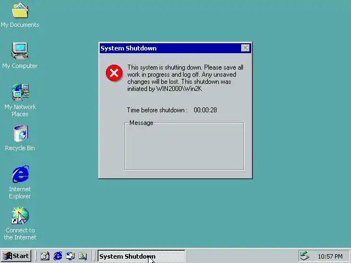Click the empty Message box in the dialog
Screen dimensions: 351x263
pyautogui.click(x=184, y=147)
